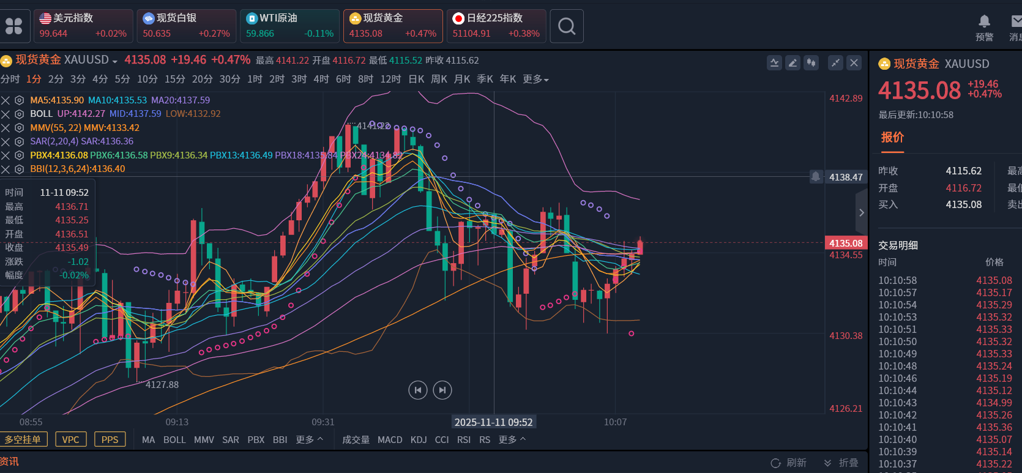Expand the 更多 timeframe dropdown

[535, 79]
